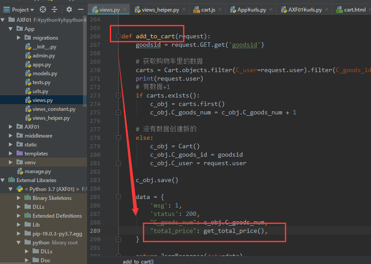Collapse the App folder

(x=11, y=29)
